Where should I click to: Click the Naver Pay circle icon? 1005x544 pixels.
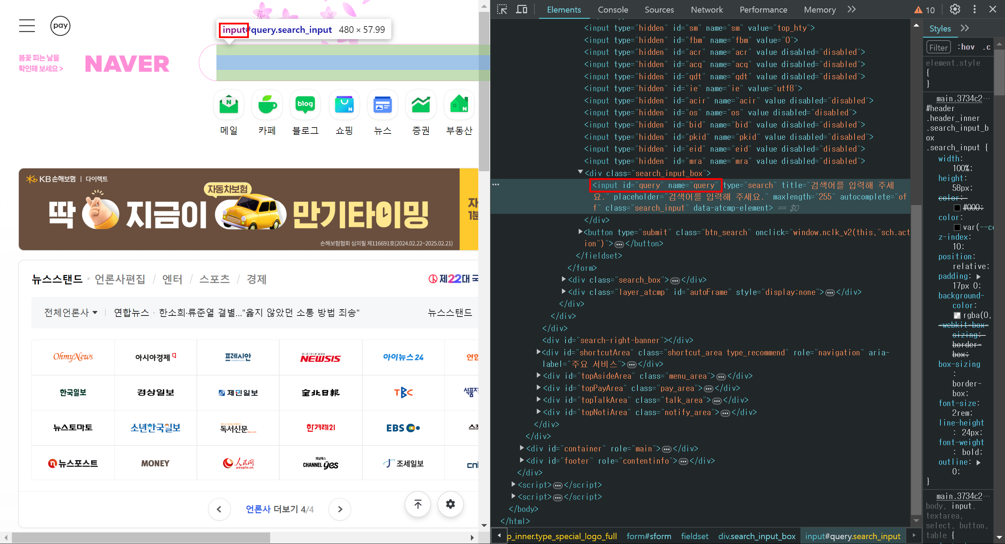coord(60,26)
